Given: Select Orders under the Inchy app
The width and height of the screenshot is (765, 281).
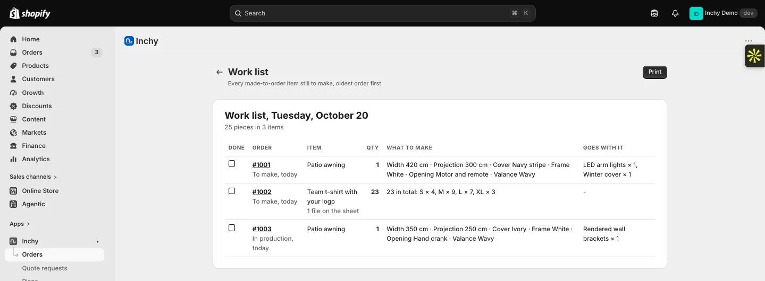Looking at the screenshot, I should [55, 254].
